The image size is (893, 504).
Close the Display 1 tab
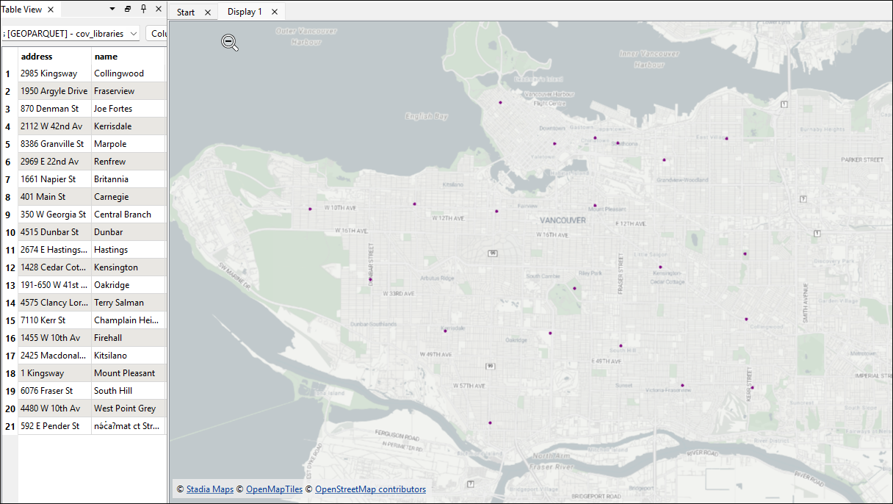275,12
